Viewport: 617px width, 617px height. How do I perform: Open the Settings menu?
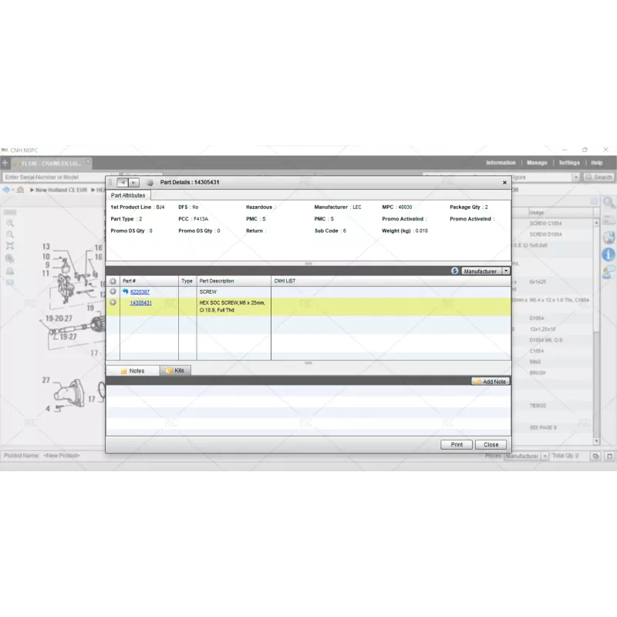(569, 163)
